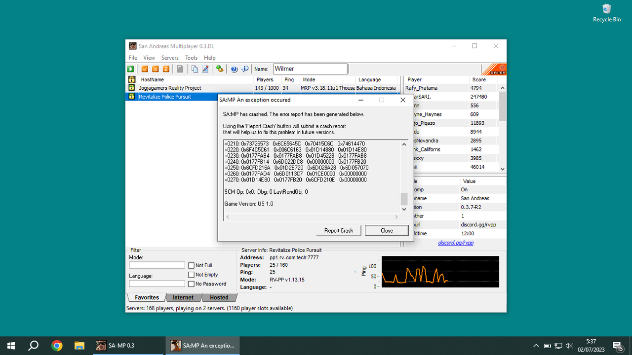Open Server Properties pencil icon
This screenshot has height=355, width=632.
point(205,69)
